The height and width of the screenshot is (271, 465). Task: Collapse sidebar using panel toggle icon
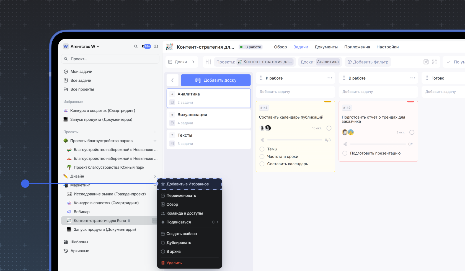point(156,46)
